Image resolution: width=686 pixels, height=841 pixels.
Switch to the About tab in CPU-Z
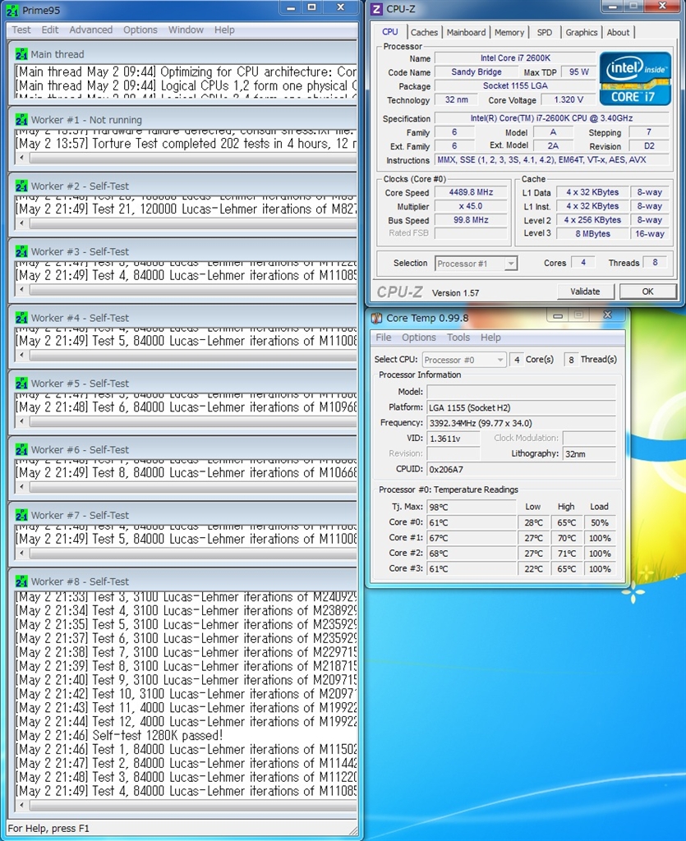click(618, 32)
